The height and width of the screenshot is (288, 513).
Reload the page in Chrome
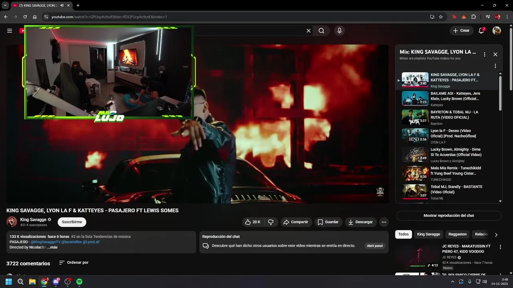[x=25, y=17]
